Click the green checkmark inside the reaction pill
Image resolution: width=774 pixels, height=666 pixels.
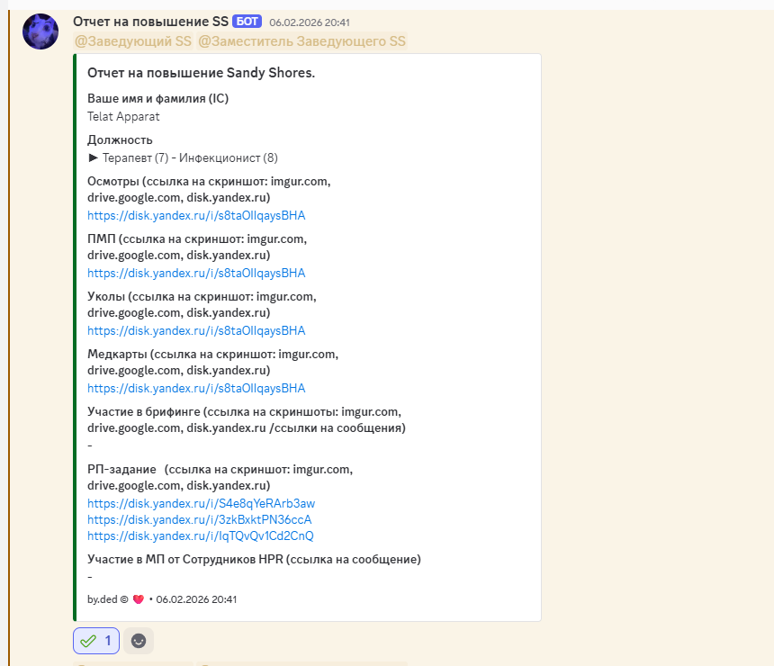click(x=86, y=641)
